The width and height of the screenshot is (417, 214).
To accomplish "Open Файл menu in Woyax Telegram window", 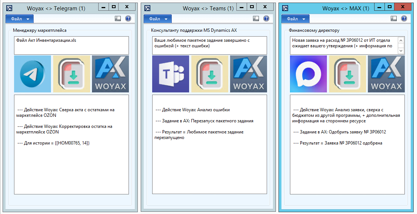I will click(20, 19).
